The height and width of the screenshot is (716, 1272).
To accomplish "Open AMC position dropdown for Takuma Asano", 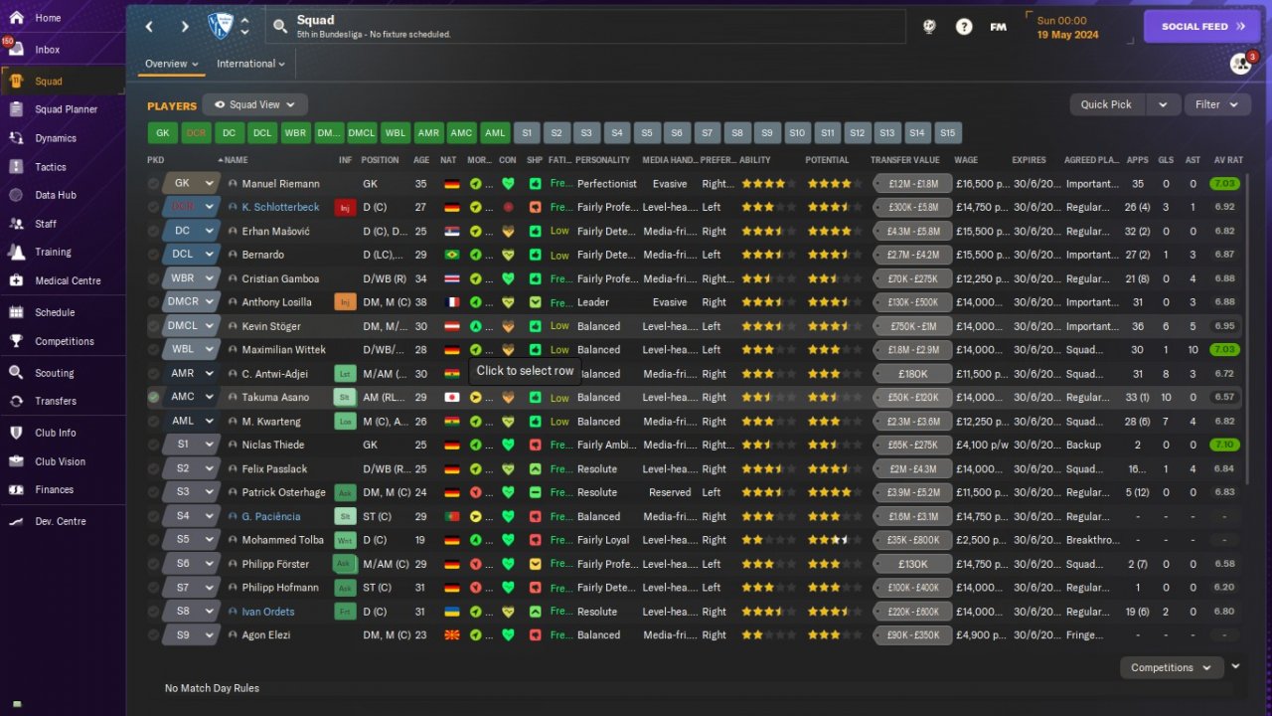I will pos(191,397).
